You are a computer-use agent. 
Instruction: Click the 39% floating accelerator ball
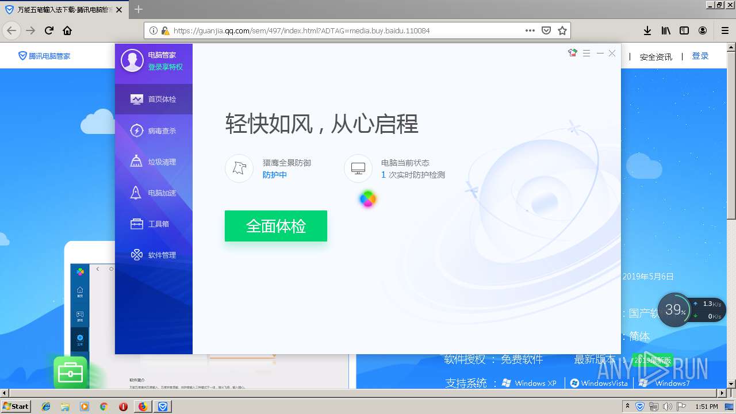pos(676,310)
